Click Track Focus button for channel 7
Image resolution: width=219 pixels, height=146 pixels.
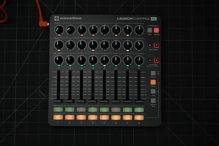pyautogui.click(x=127, y=110)
